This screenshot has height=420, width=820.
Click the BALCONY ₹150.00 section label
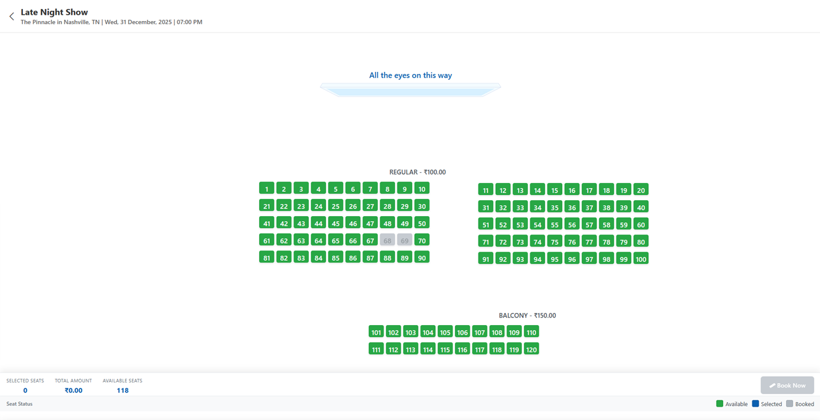tap(528, 315)
